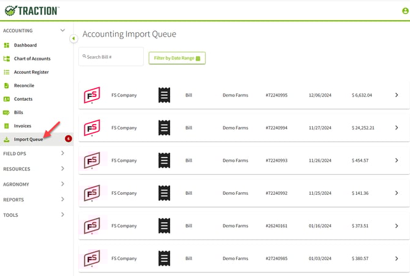
Task: Open the Account Register page
Action: click(31, 72)
